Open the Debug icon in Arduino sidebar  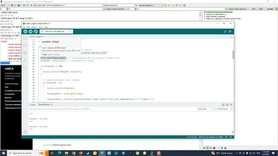pos(25,60)
